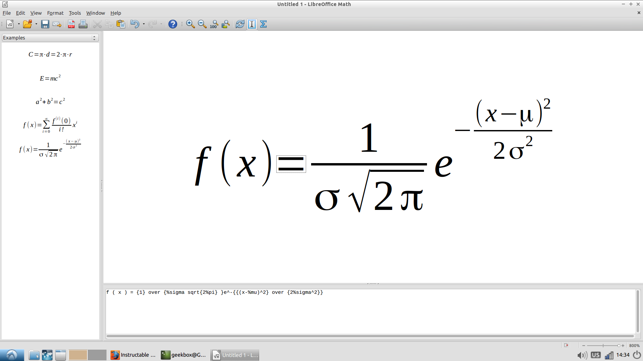The image size is (643, 361).
Task: Toggle the cursor/selection tool icon
Action: click(252, 24)
